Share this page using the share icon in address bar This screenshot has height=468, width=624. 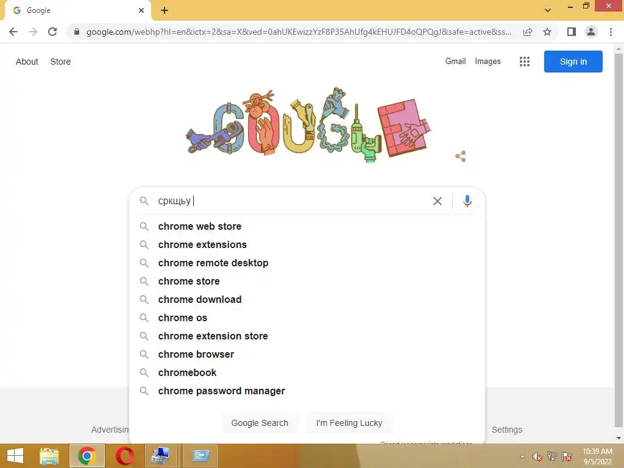pyautogui.click(x=528, y=32)
